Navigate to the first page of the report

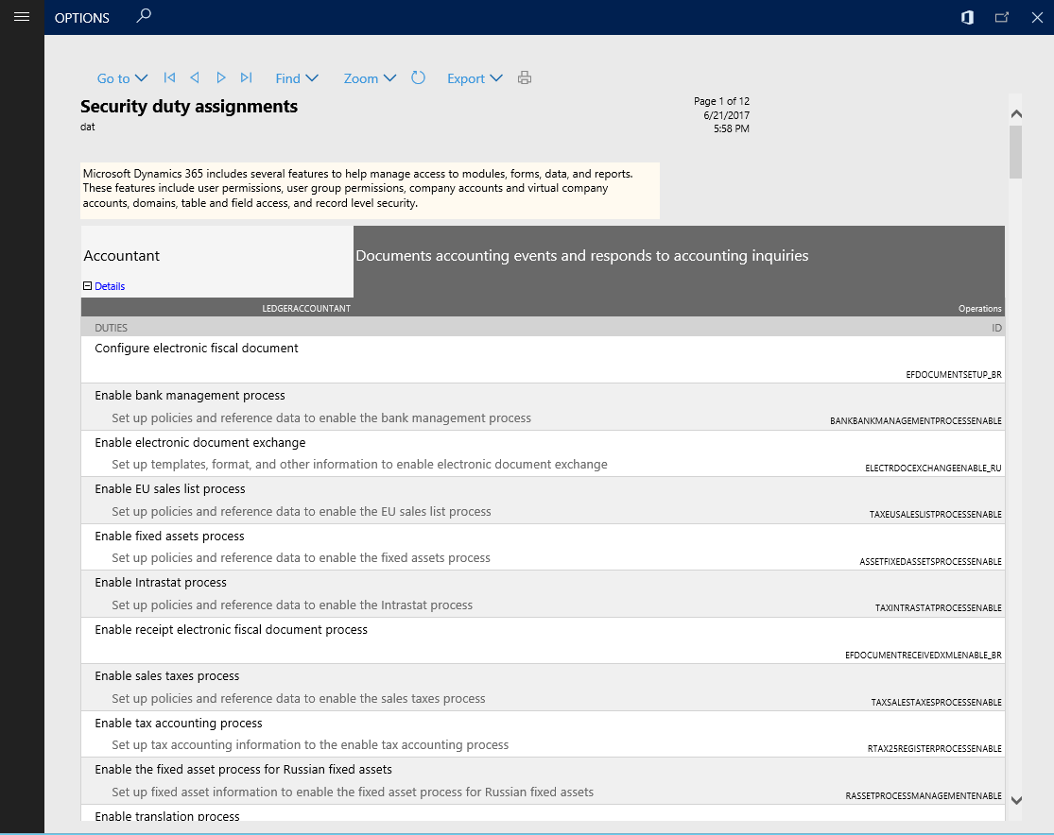169,78
